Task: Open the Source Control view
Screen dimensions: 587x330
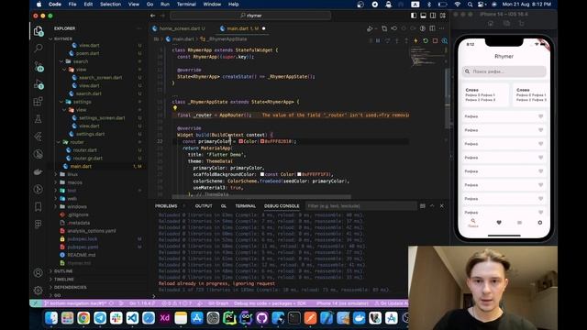Action: (x=39, y=66)
